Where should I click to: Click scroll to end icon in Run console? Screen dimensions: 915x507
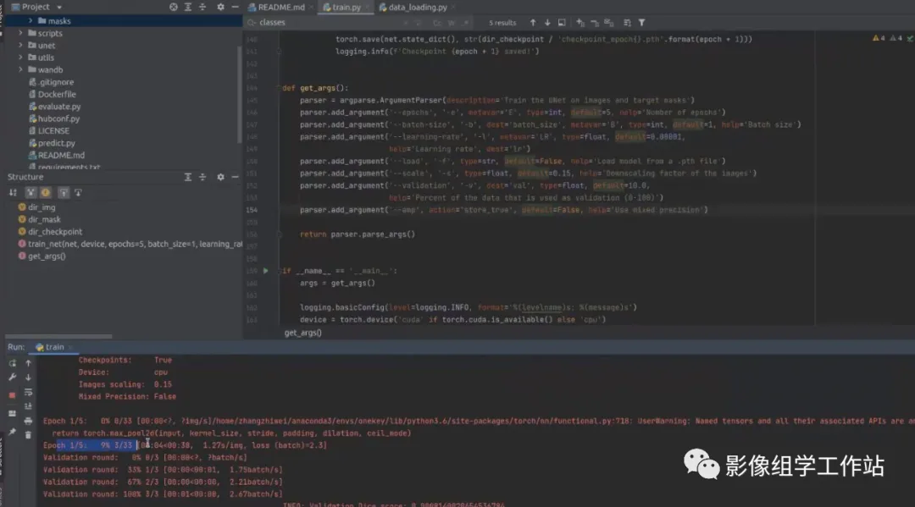[x=28, y=407]
